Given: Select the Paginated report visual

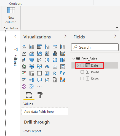Looking at the screenshot, I should (x=55, y=80).
